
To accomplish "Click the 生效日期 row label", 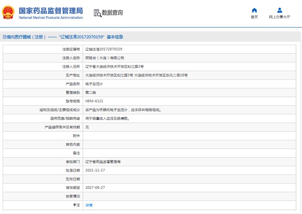I will coord(72,179).
